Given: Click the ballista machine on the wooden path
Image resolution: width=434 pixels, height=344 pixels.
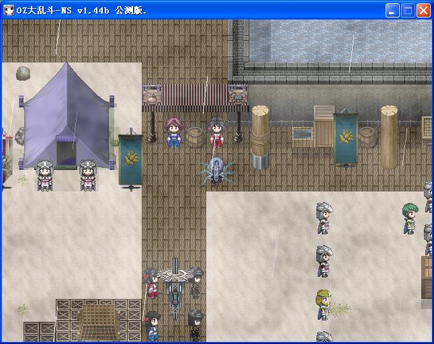Looking at the screenshot, I should coord(175,289).
